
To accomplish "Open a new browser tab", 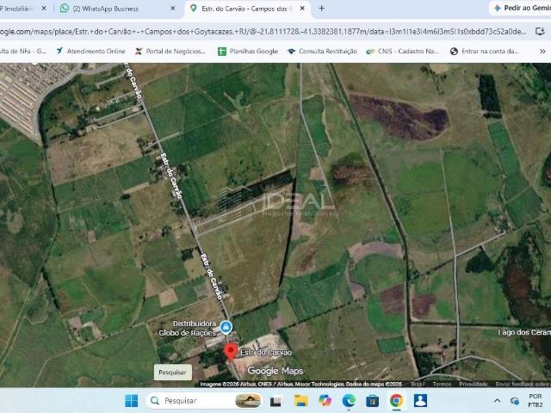I will pos(321,9).
